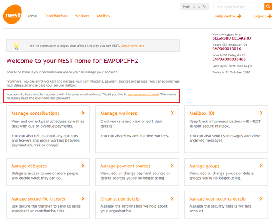The image size is (275, 222).
Task: Open the Mailbox (0) heading link
Action: click(202, 114)
